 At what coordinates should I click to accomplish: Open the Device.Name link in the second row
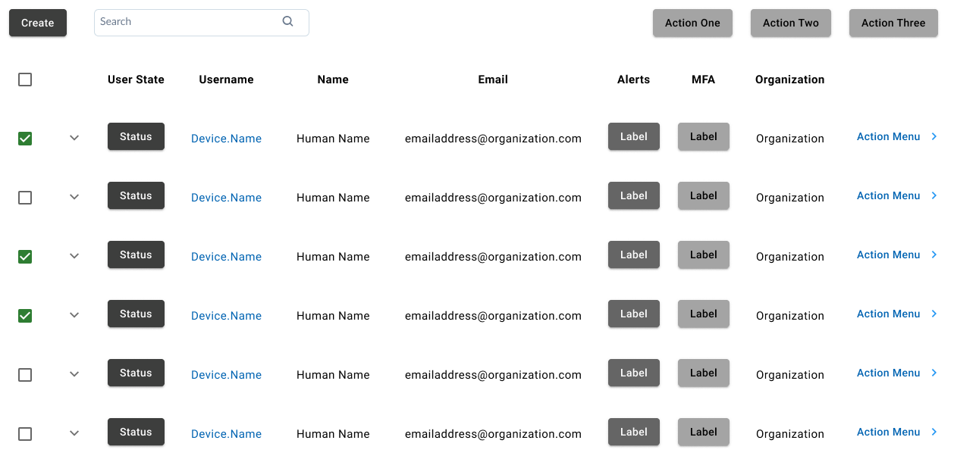click(x=226, y=198)
